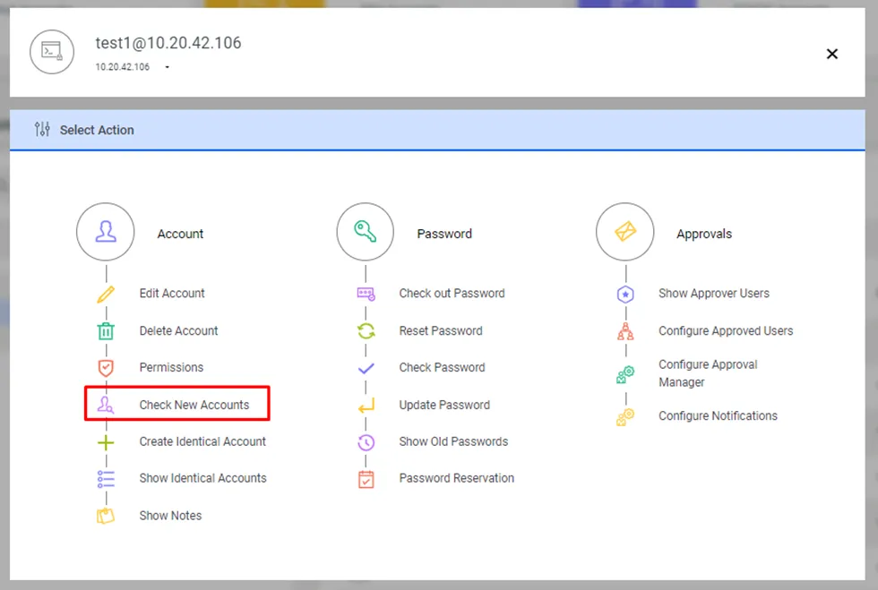This screenshot has height=590, width=878.
Task: Click the Check out Password icon
Action: pyautogui.click(x=366, y=294)
